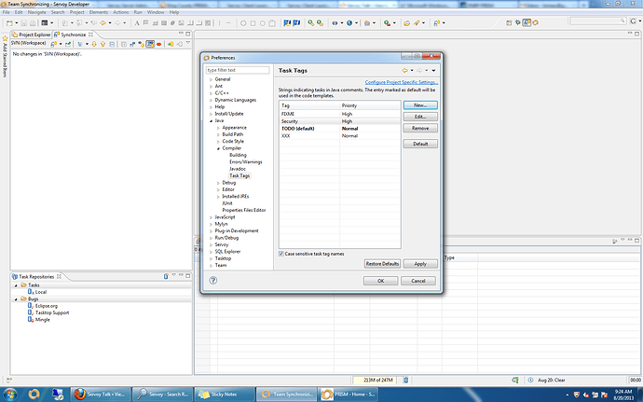The height and width of the screenshot is (402, 643).
Task: Click the back arrow in Preferences header
Action: coord(404,71)
